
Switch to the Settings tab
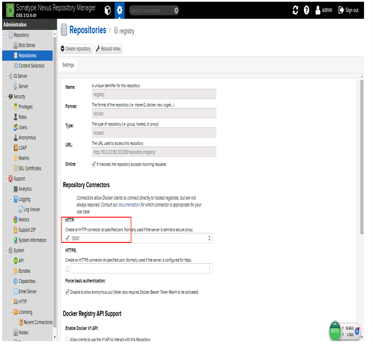tap(68, 65)
